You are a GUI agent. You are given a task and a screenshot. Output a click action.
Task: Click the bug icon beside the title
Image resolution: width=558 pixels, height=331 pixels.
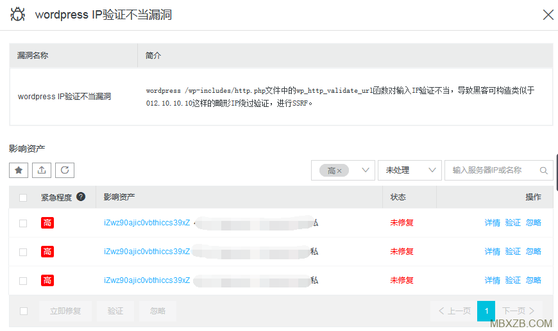[18, 15]
